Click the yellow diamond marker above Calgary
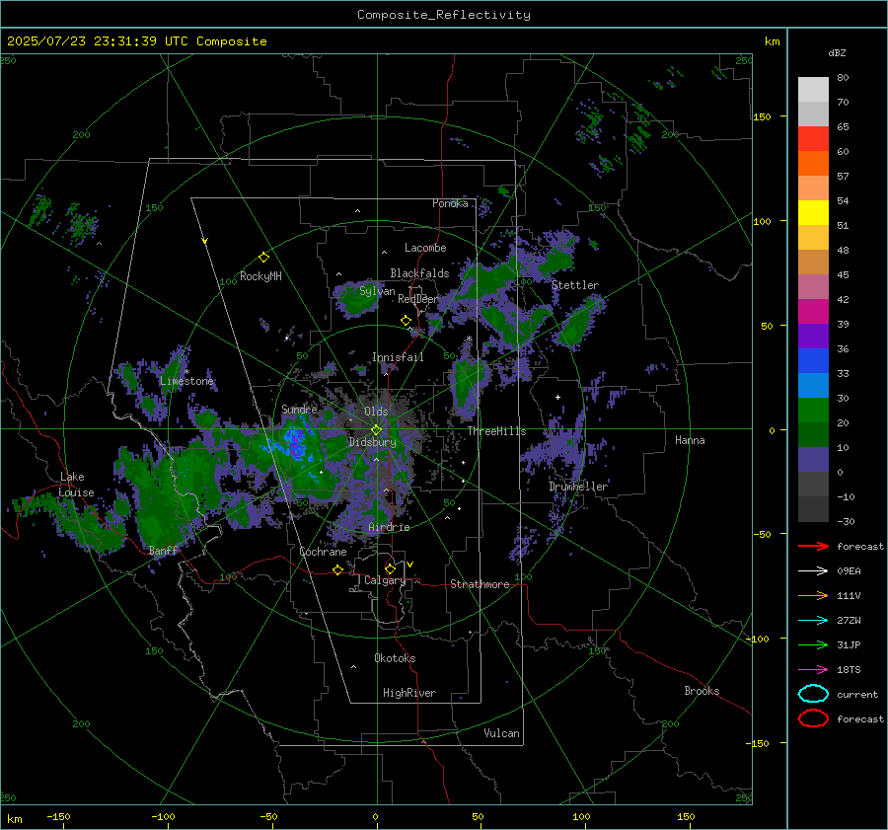Screen dimensions: 888x830 pos(390,568)
